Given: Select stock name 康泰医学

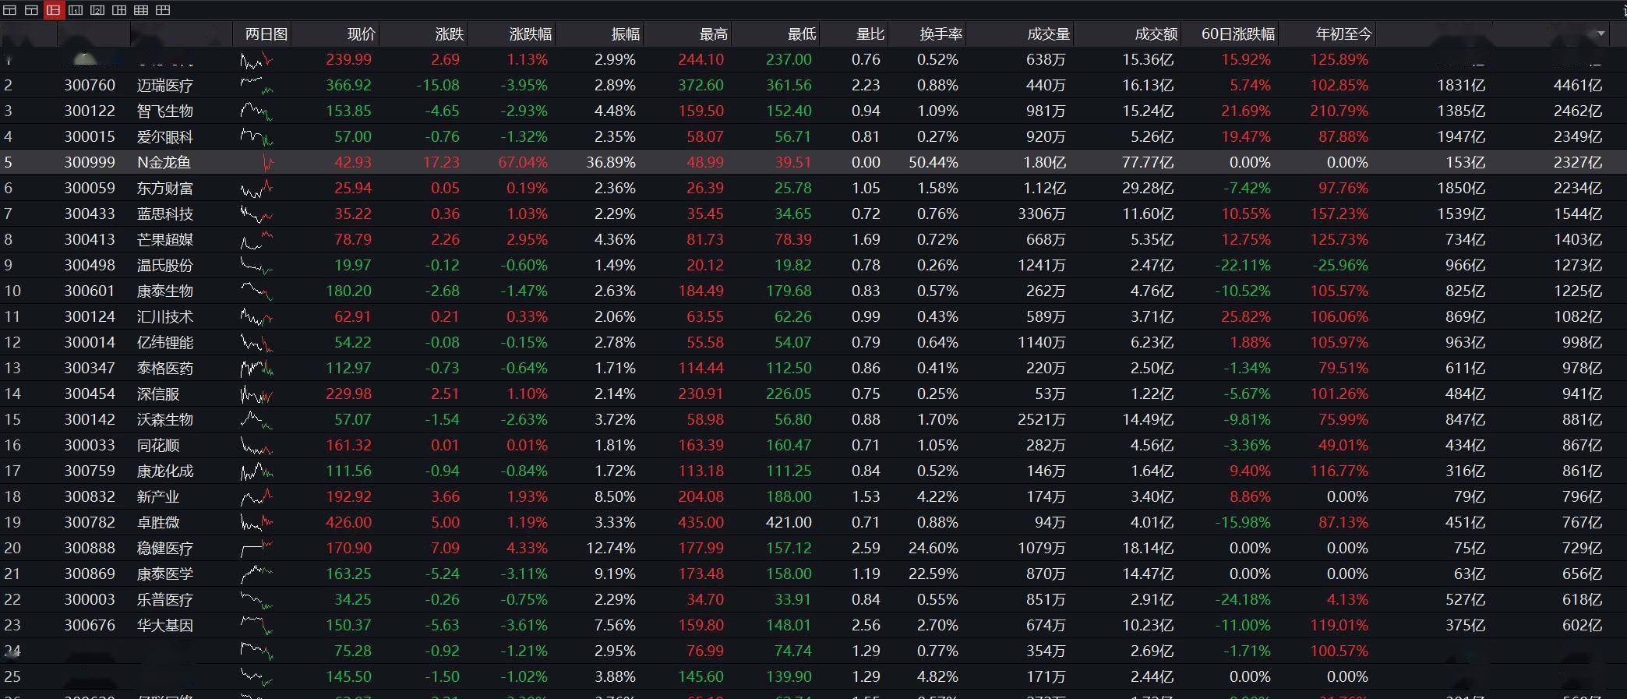Looking at the screenshot, I should (x=165, y=574).
